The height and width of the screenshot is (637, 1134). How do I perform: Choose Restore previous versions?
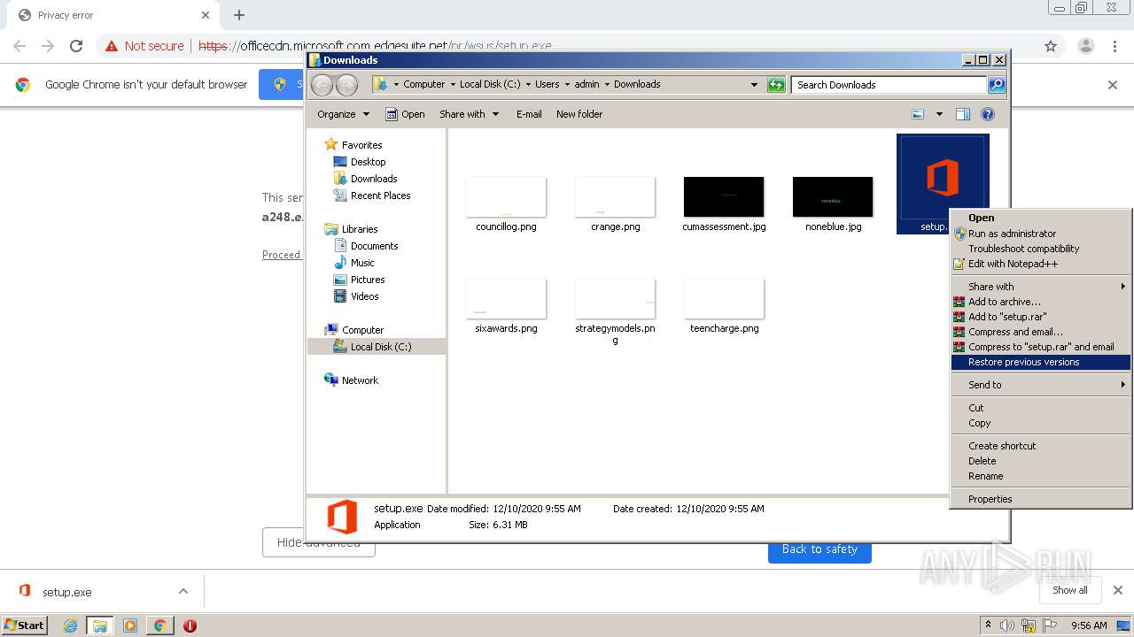(1040, 362)
